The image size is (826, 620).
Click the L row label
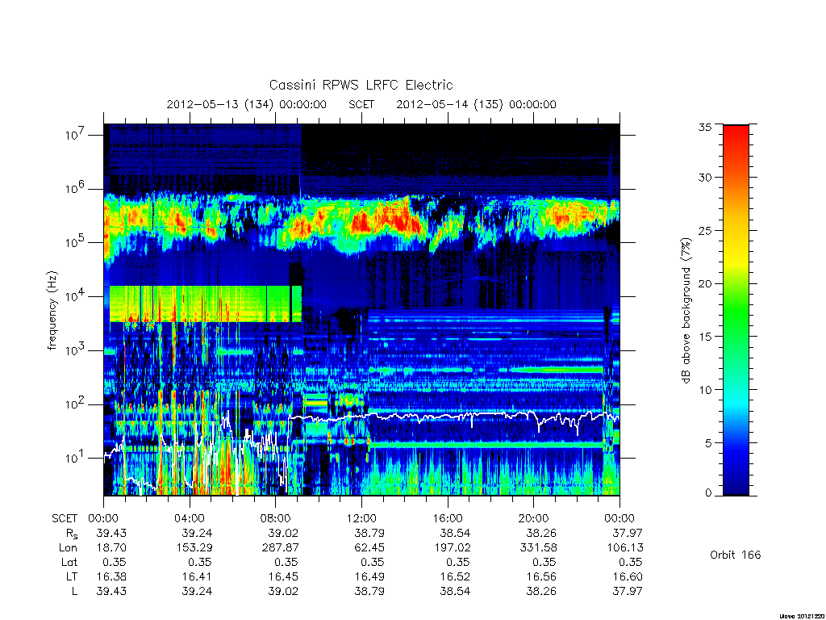click(74, 592)
